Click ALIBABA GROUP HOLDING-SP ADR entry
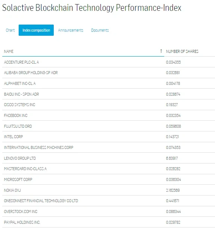215x229 pixels. [109, 73]
